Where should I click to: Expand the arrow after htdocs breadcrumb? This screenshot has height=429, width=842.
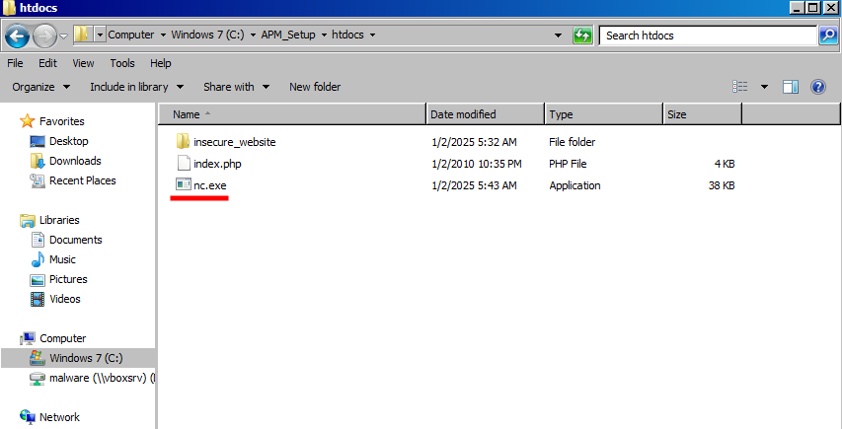372,35
